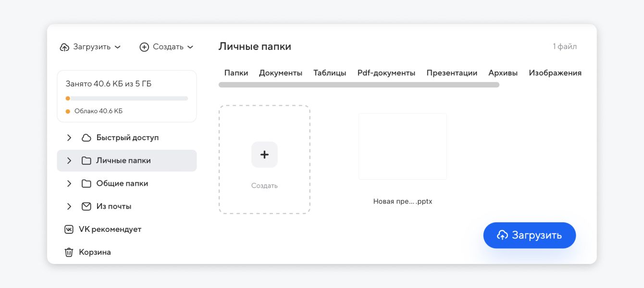644x288 pixels.
Task: Open the file Новая пре....pptx thumbnail
Action: point(402,146)
